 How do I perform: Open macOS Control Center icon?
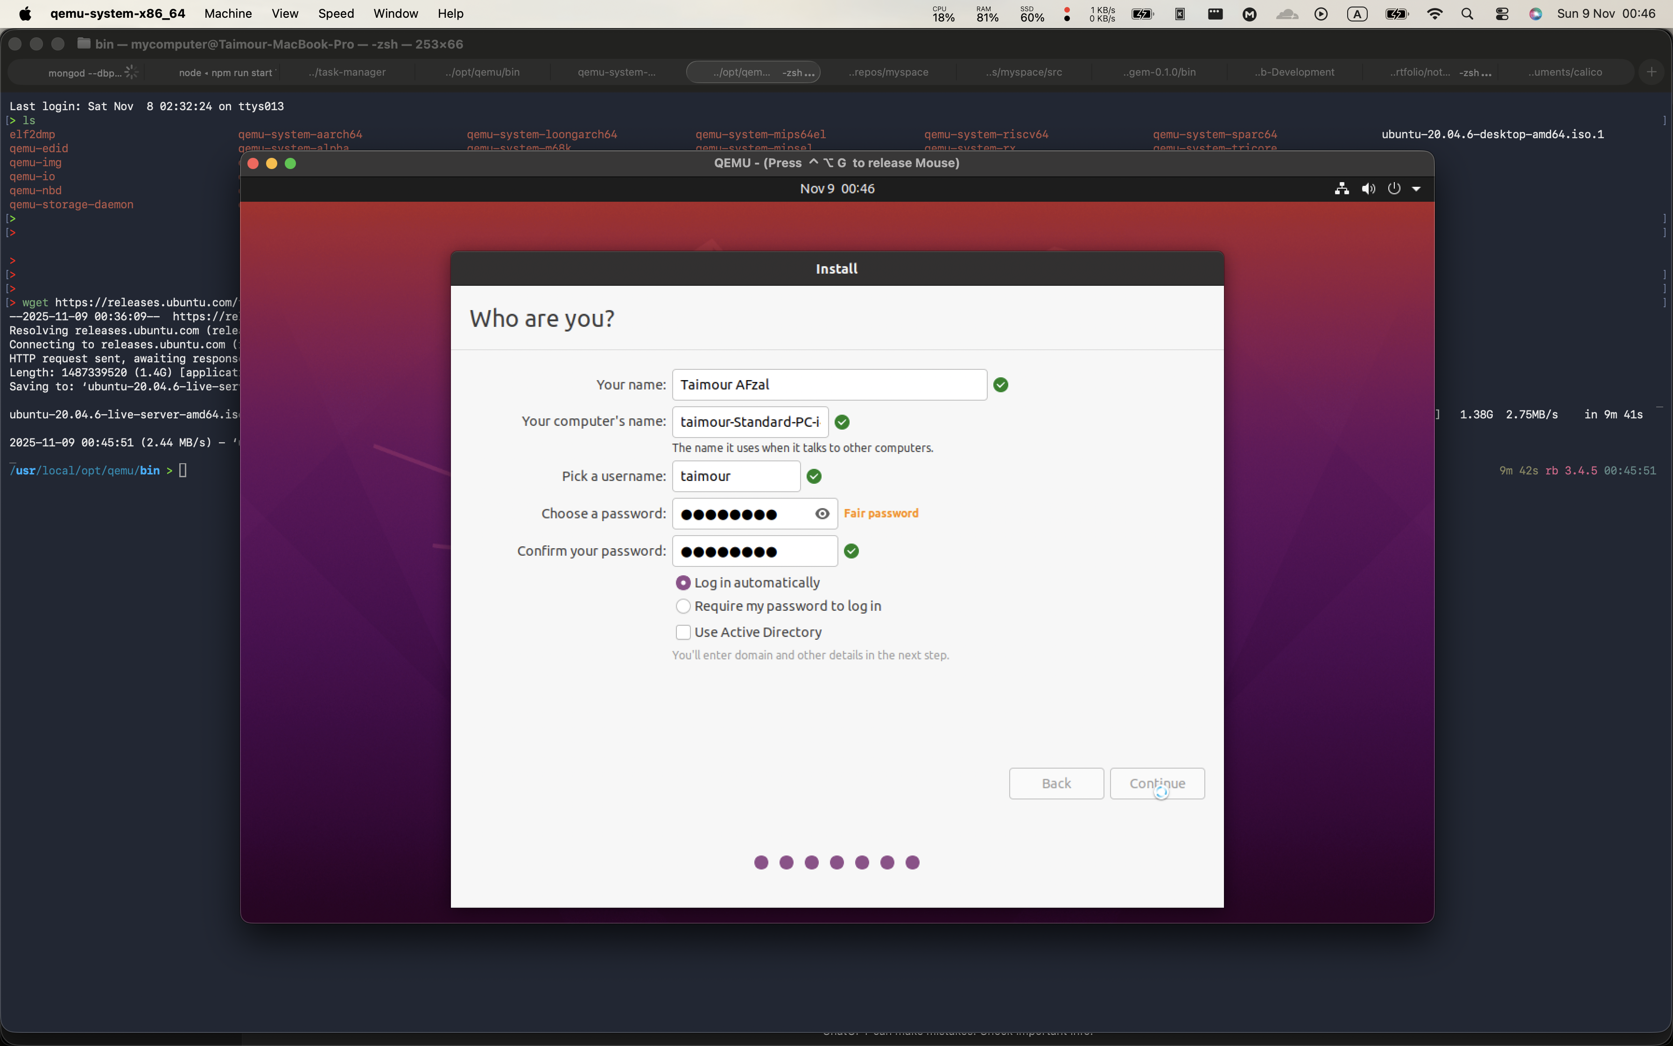pyautogui.click(x=1502, y=14)
